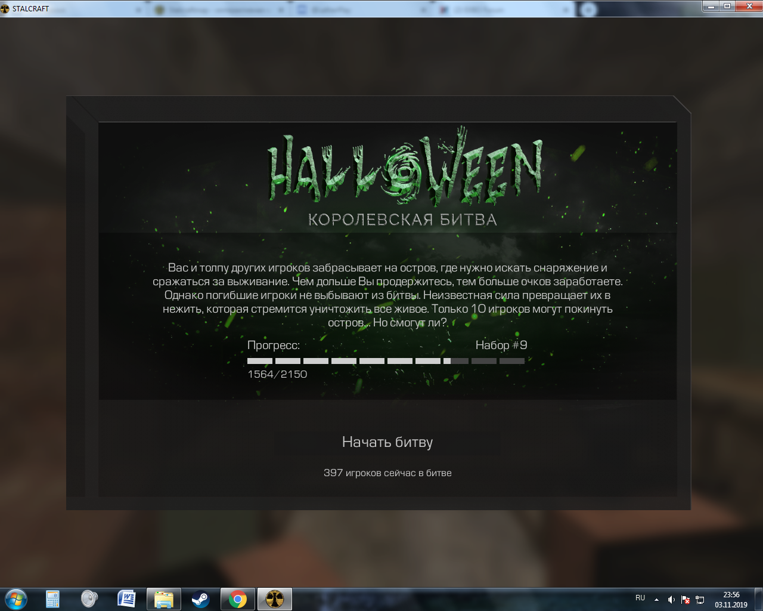Viewport: 763px width, 611px height.
Task: Open the speaker app in the taskbar
Action: click(89, 599)
